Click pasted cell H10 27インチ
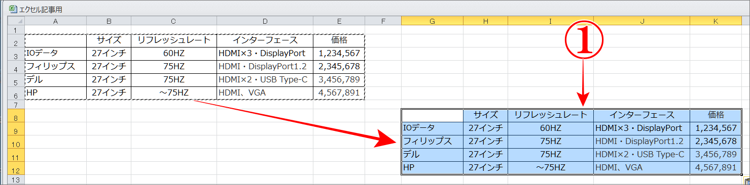Image resolution: width=750 pixels, height=185 pixels. click(x=485, y=142)
